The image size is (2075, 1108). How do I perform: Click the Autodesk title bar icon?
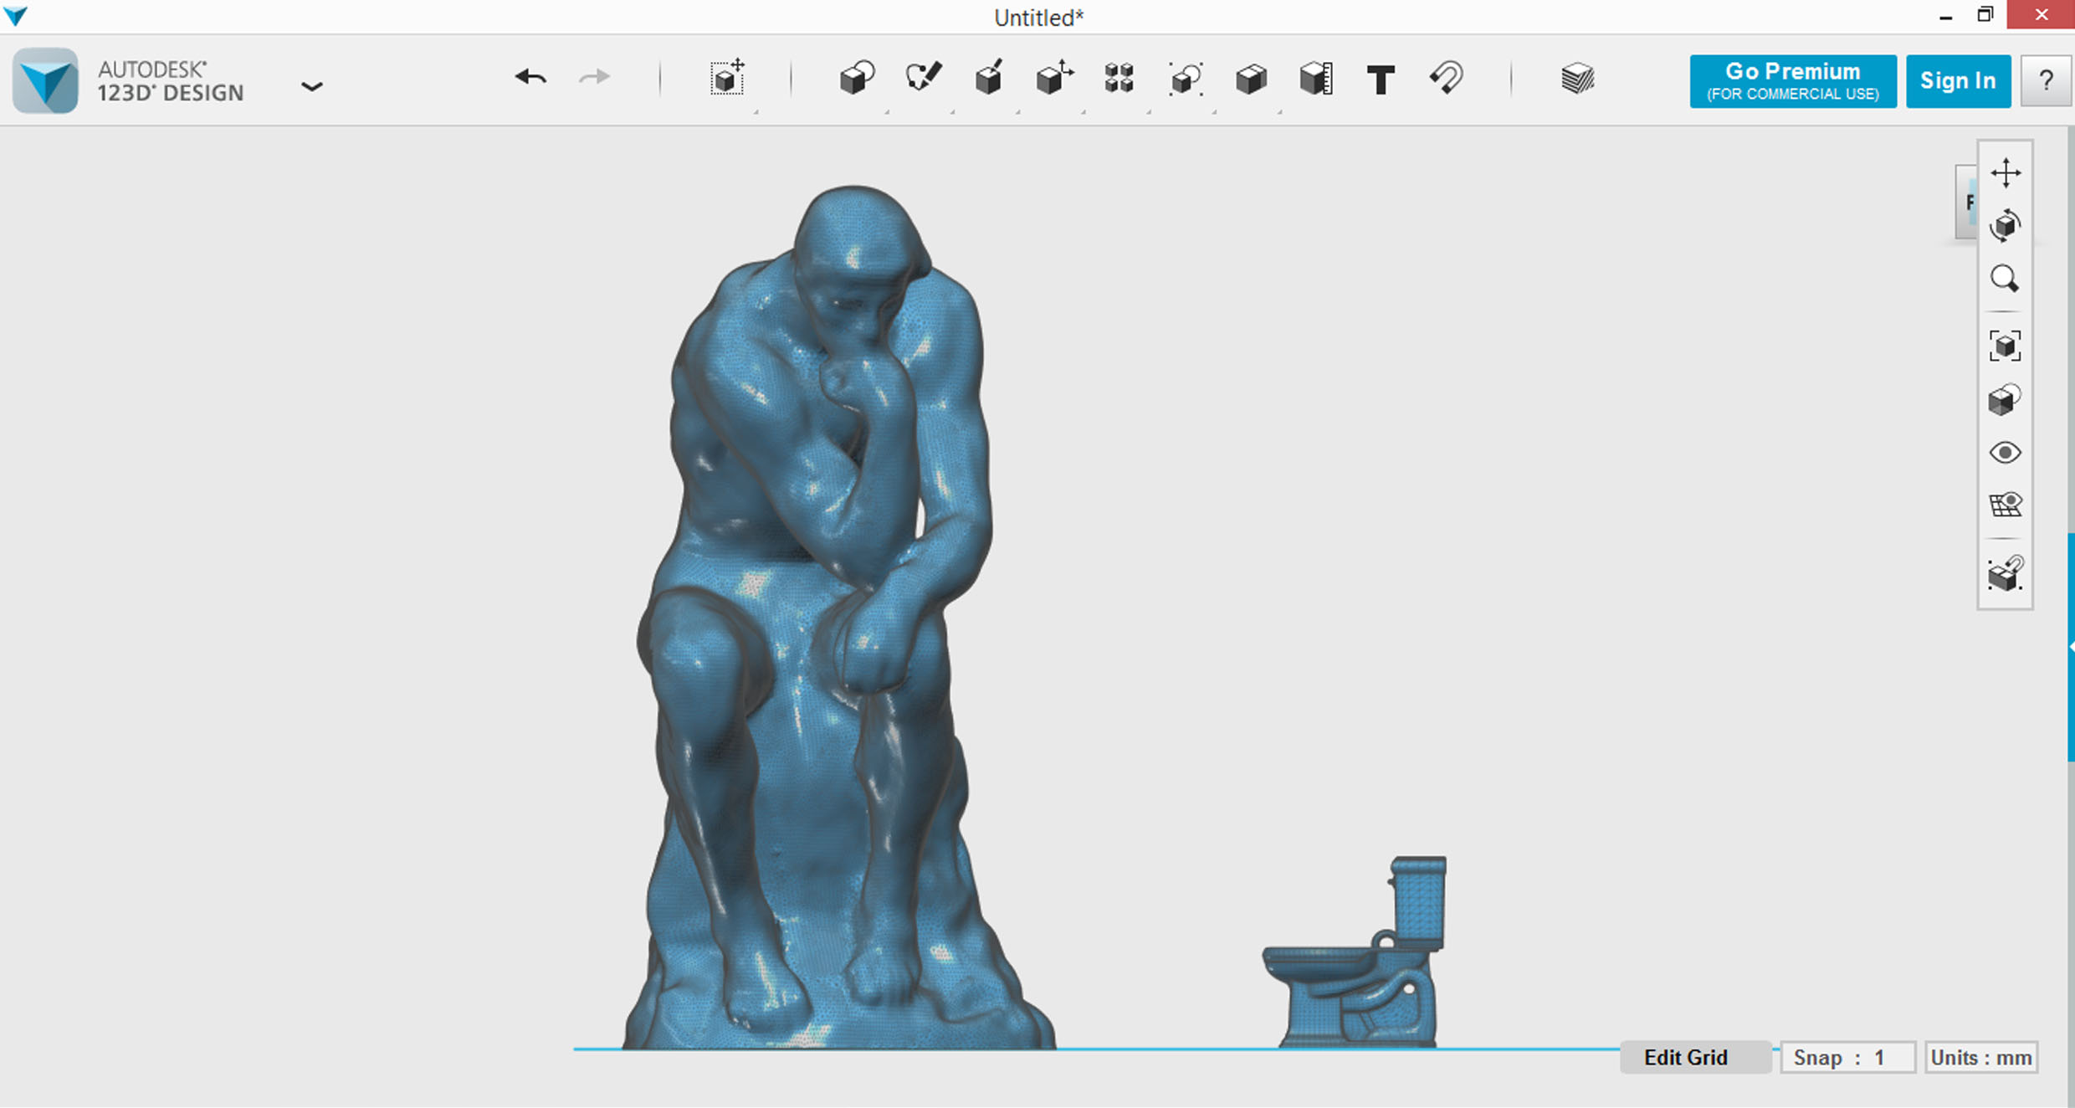point(15,16)
